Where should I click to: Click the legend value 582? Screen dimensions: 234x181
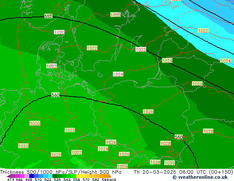pos(96,180)
